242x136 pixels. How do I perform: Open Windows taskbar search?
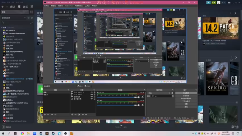[x=9, y=133]
